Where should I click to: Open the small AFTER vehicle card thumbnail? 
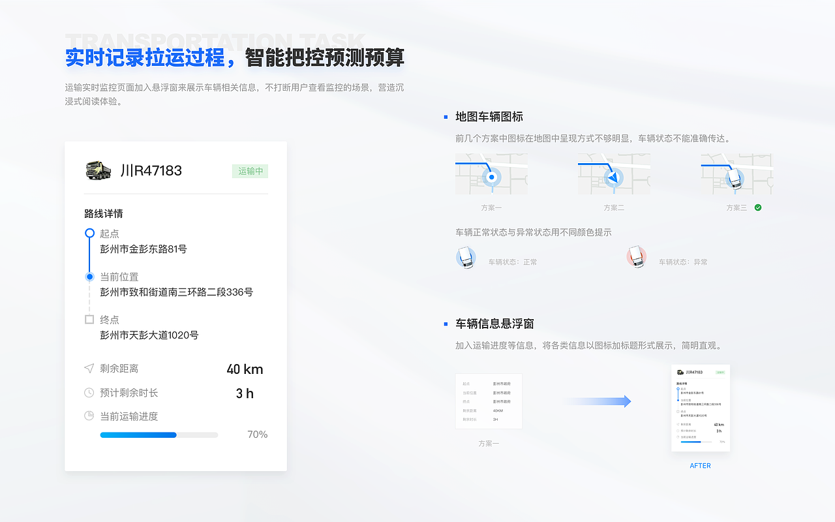click(701, 408)
